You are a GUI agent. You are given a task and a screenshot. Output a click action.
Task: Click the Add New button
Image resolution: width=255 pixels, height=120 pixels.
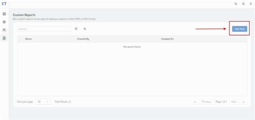[x=240, y=29]
